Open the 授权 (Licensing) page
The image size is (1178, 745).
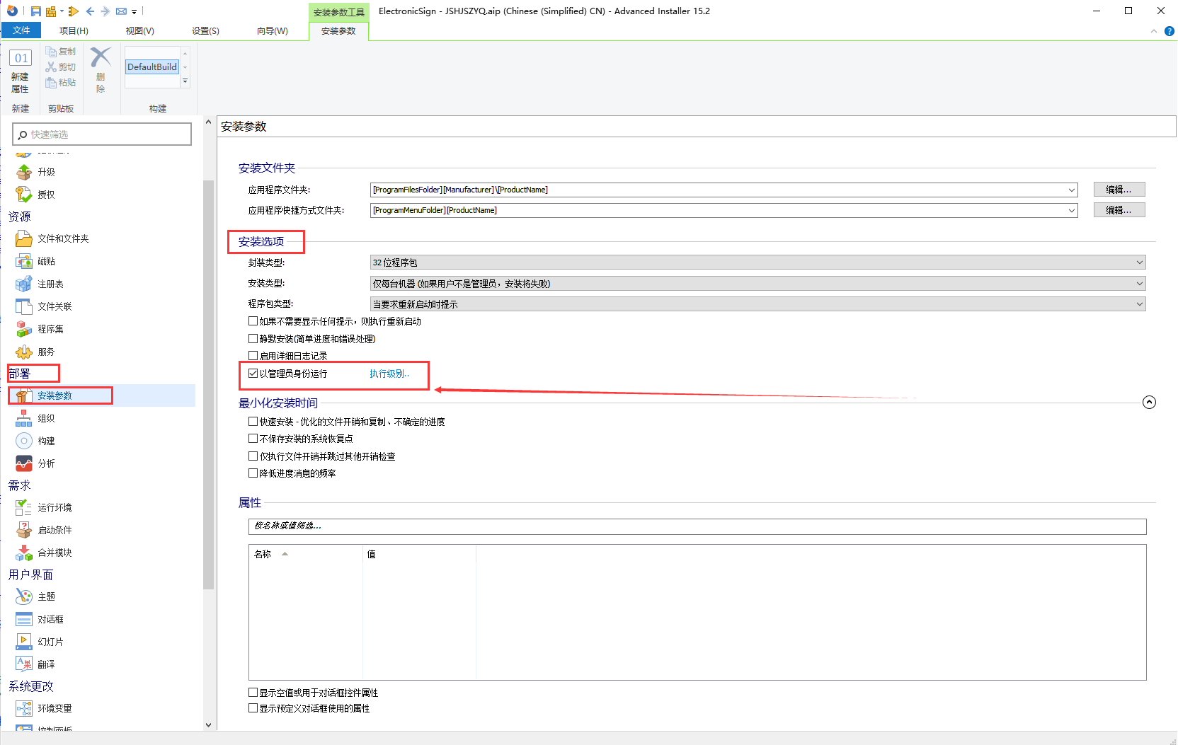46,195
